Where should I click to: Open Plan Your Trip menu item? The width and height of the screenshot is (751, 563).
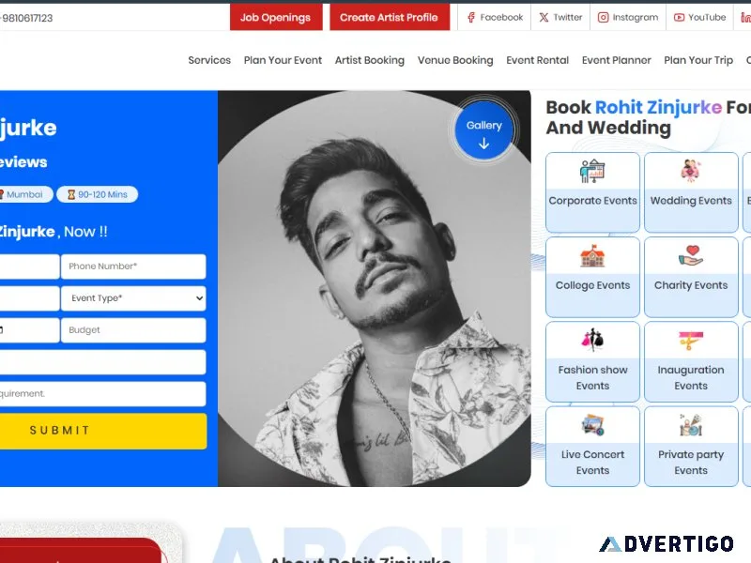tap(698, 60)
